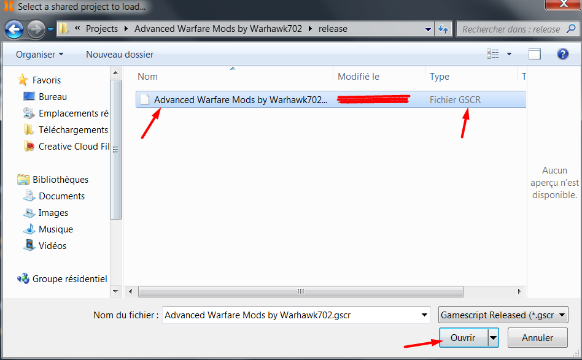Close the Select a shared project dialog

click(x=564, y=4)
